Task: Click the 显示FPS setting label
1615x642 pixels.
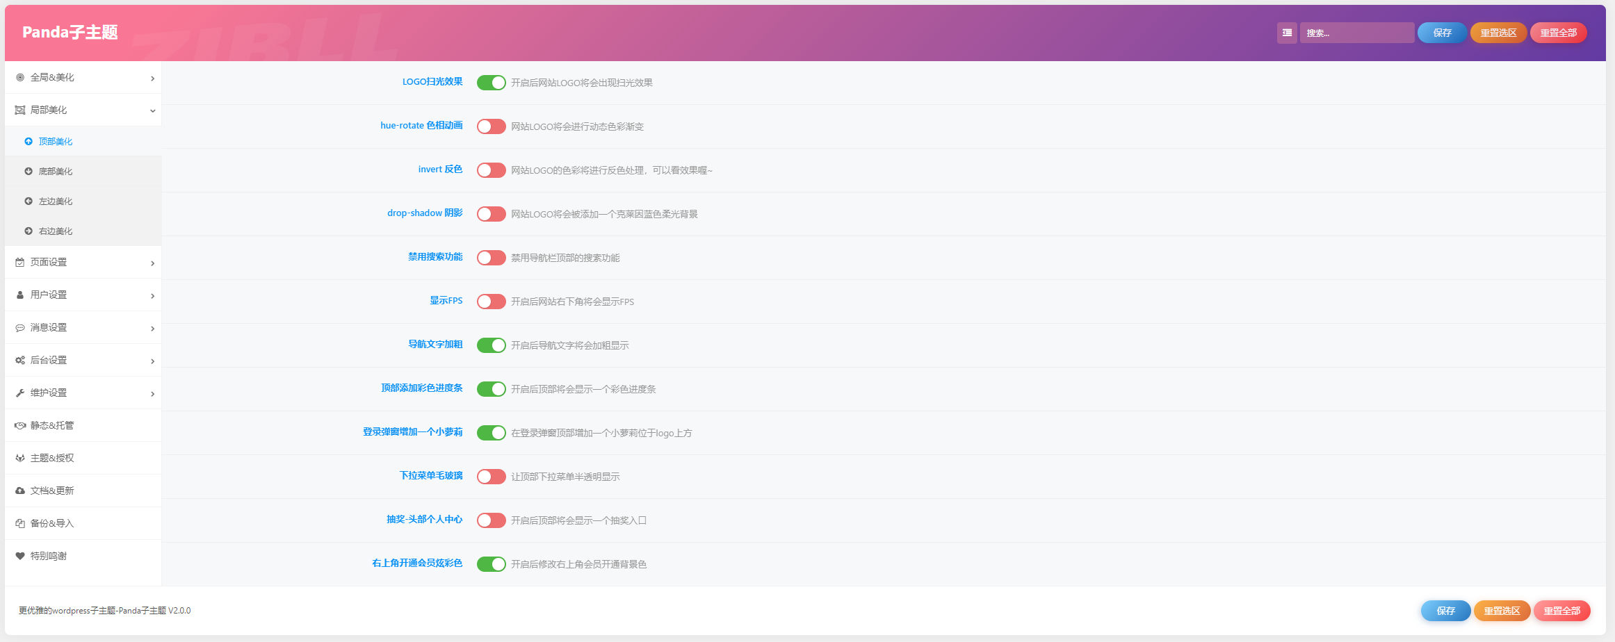Action: pos(446,301)
